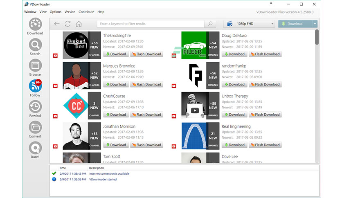
Task: Flash Download Real Engineering channel
Action: (x=265, y=145)
